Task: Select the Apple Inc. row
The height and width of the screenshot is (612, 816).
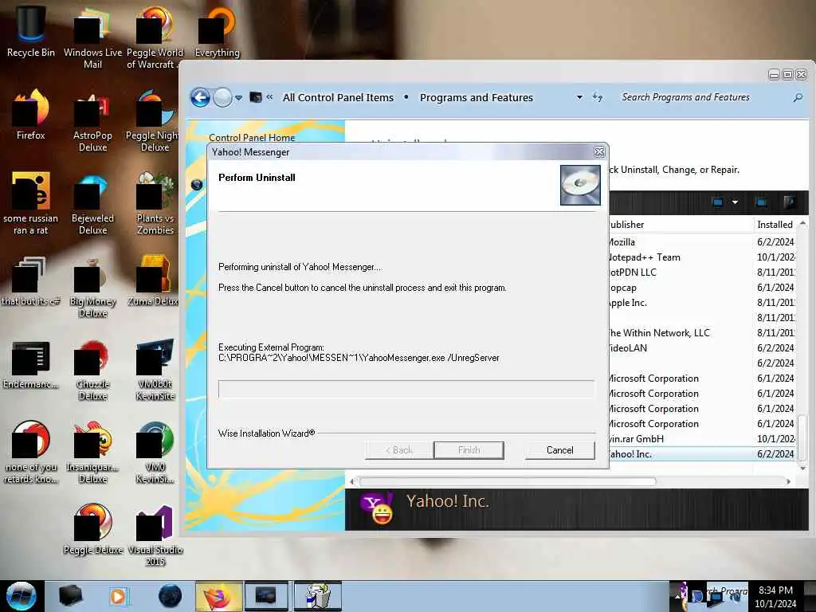Action: pos(703,302)
